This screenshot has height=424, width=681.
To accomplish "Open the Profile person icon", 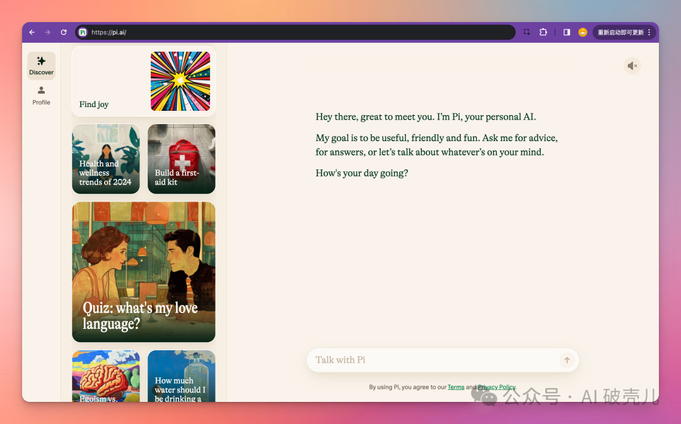I will 41,91.
